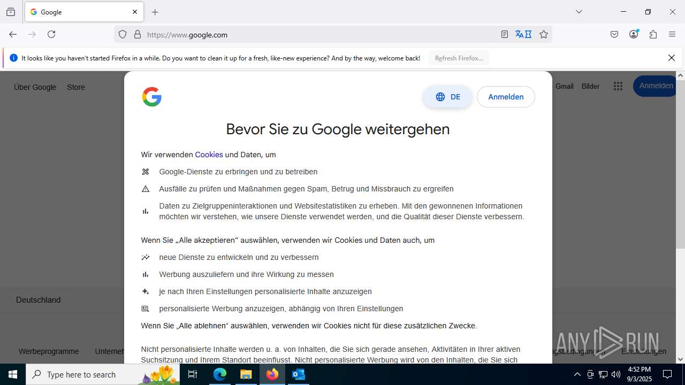Open extensions puzzle icon
Viewport: 685px width, 385px height.
(x=653, y=34)
